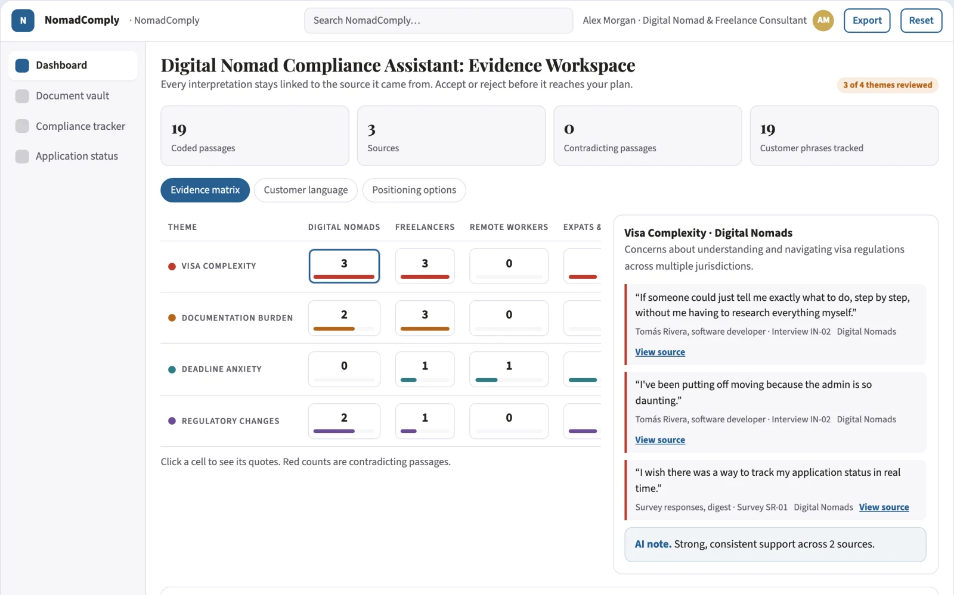Choose Regulatory Changes cell for Freelancers
The width and height of the screenshot is (954, 595).
pyautogui.click(x=425, y=421)
